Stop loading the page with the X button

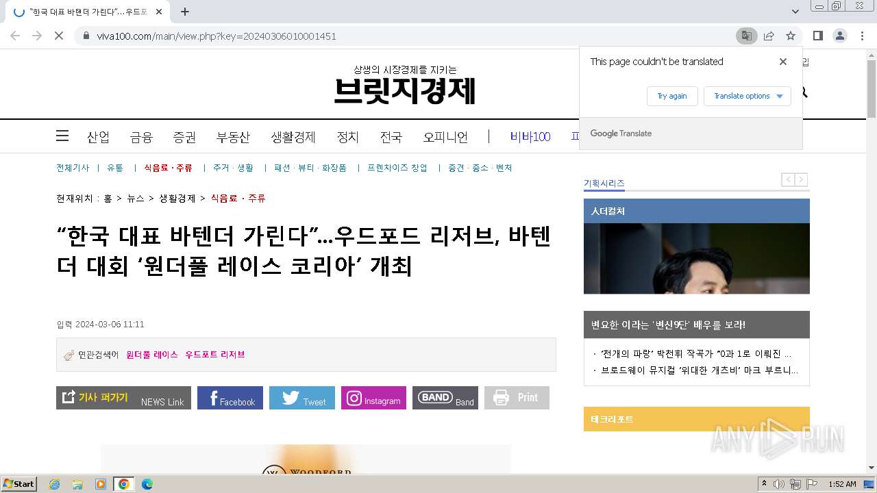(59, 36)
